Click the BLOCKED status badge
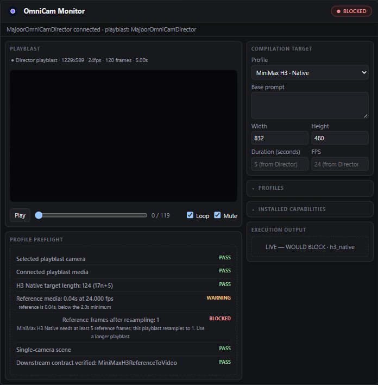This screenshot has height=385, width=378. pos(351,11)
